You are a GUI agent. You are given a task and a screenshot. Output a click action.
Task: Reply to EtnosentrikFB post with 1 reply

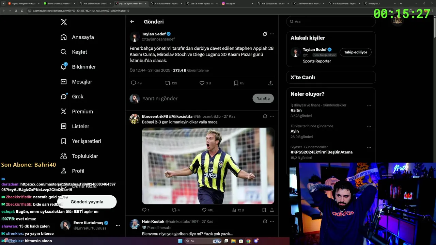coord(144,210)
